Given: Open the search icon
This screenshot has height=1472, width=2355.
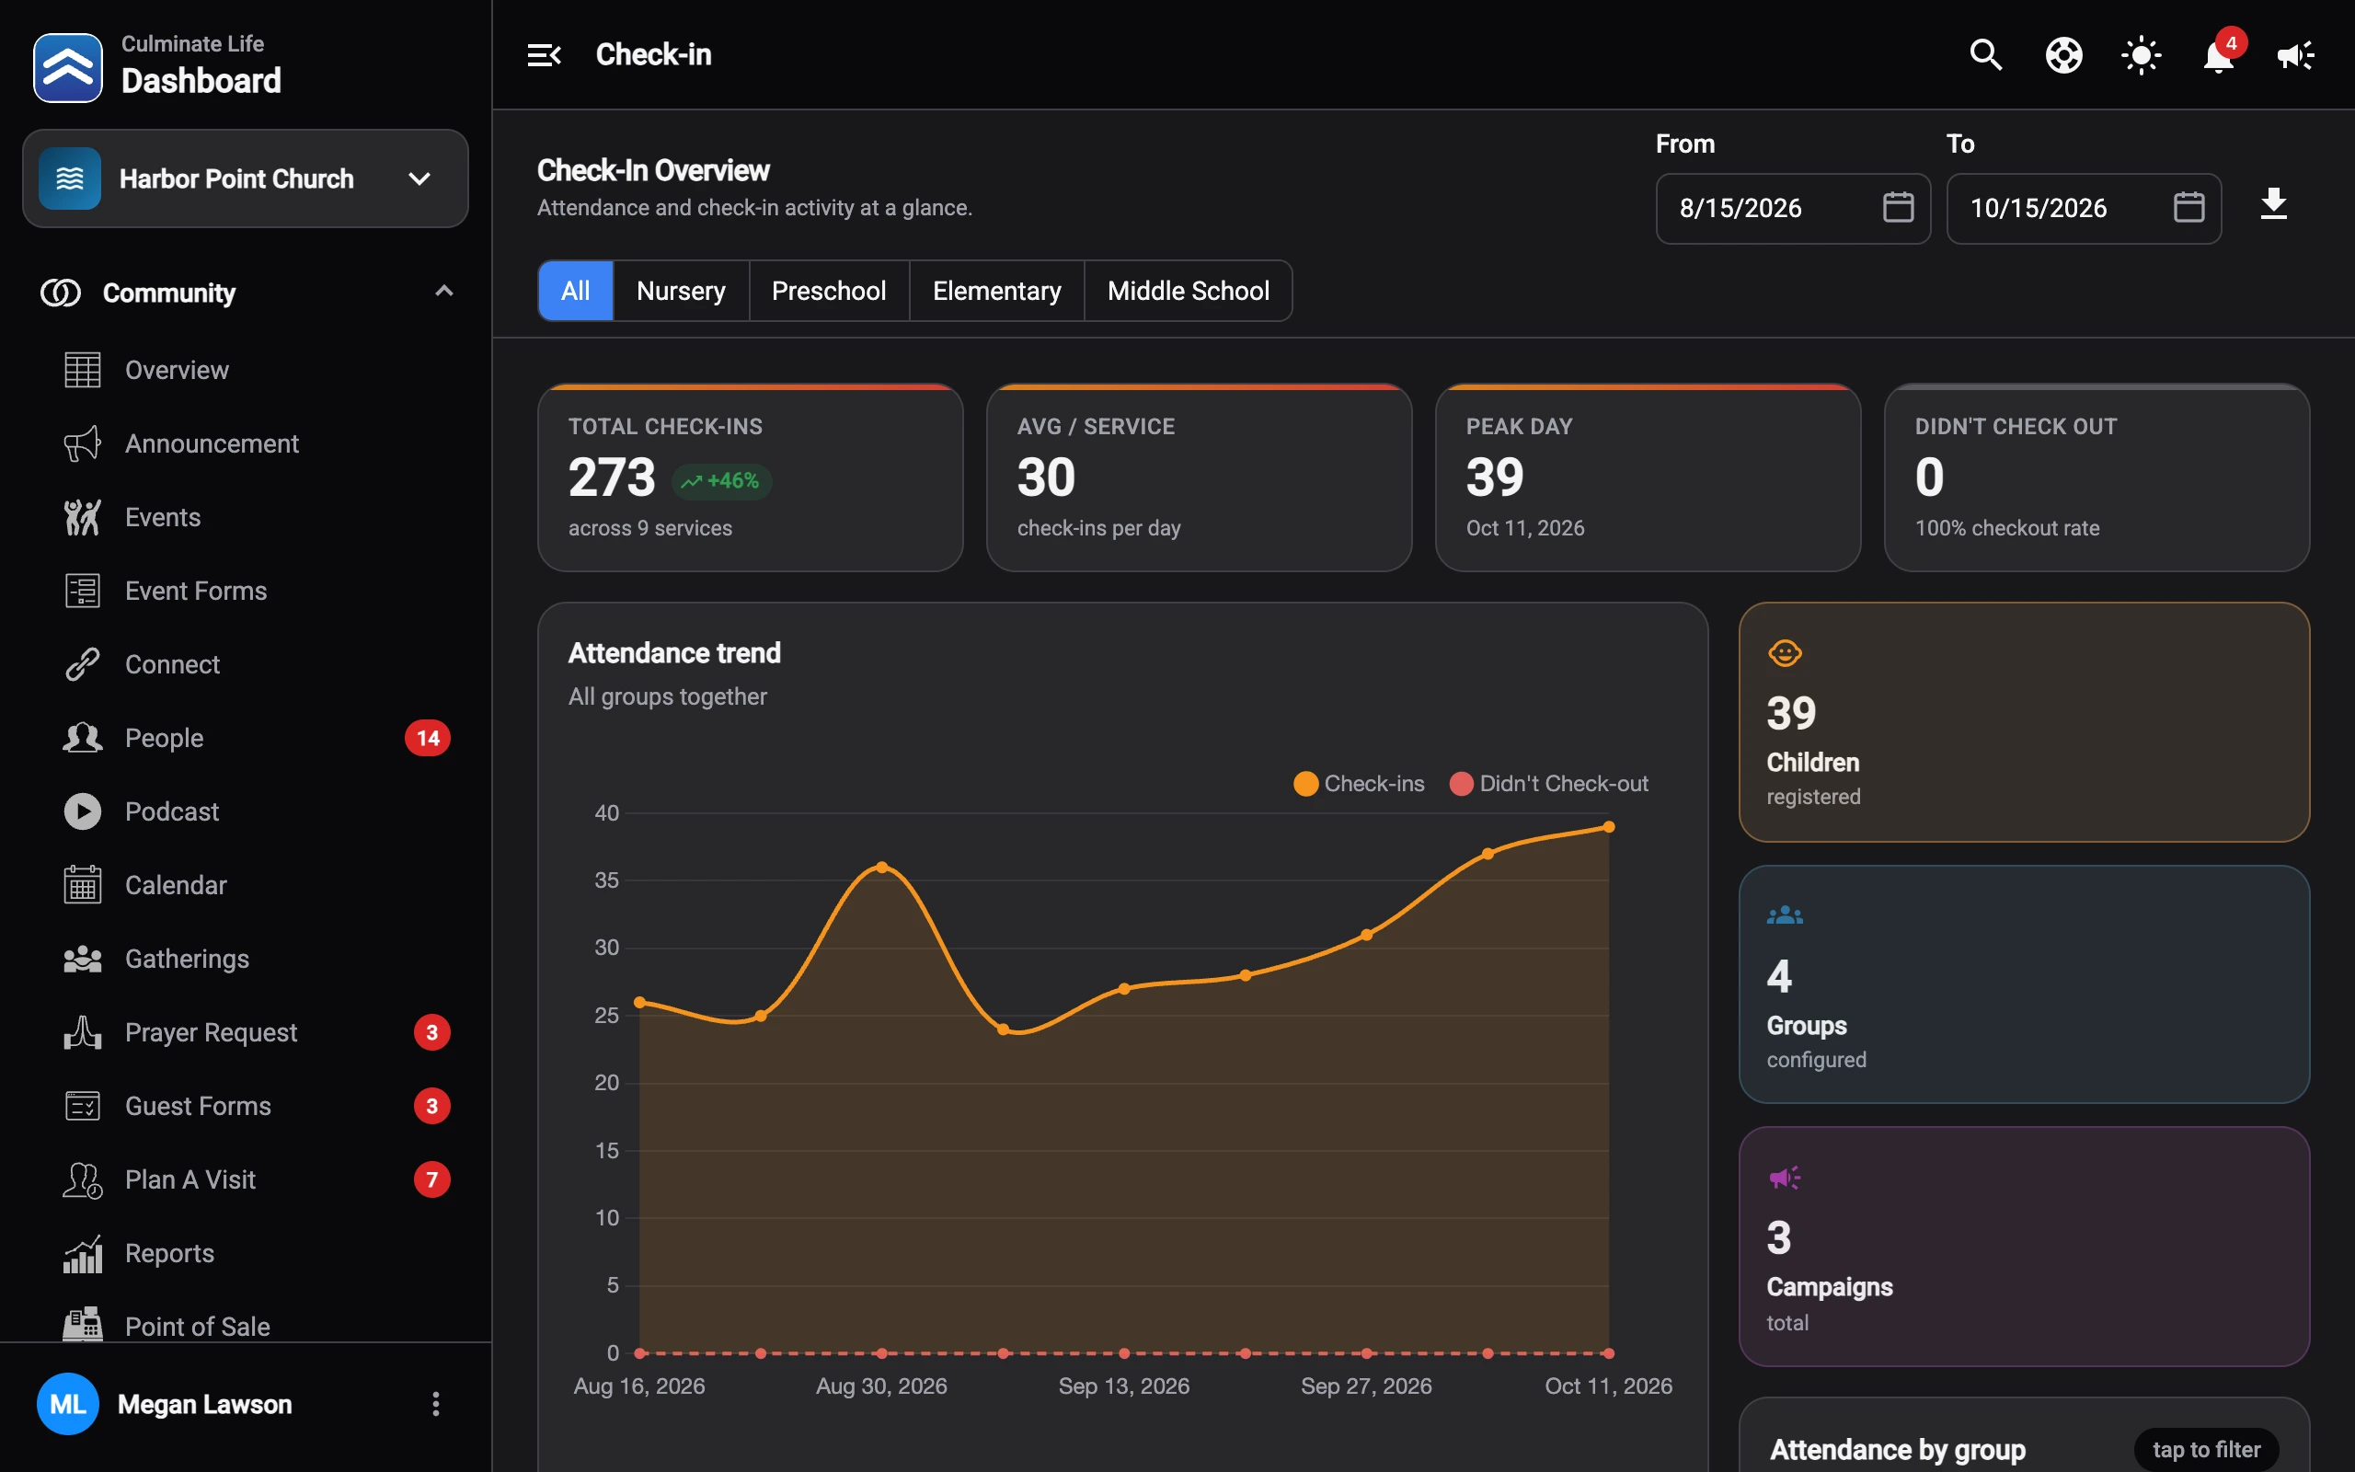Looking at the screenshot, I should coord(1985,54).
